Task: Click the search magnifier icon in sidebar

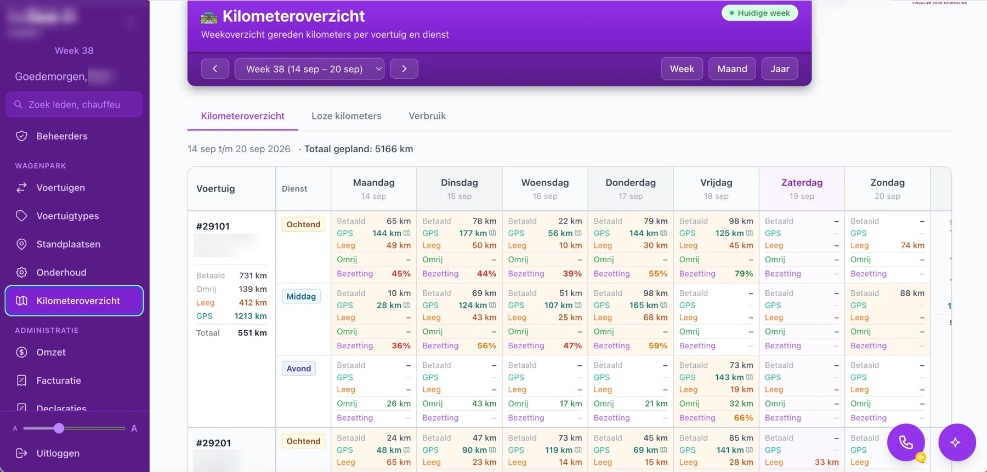Action: pyautogui.click(x=18, y=105)
